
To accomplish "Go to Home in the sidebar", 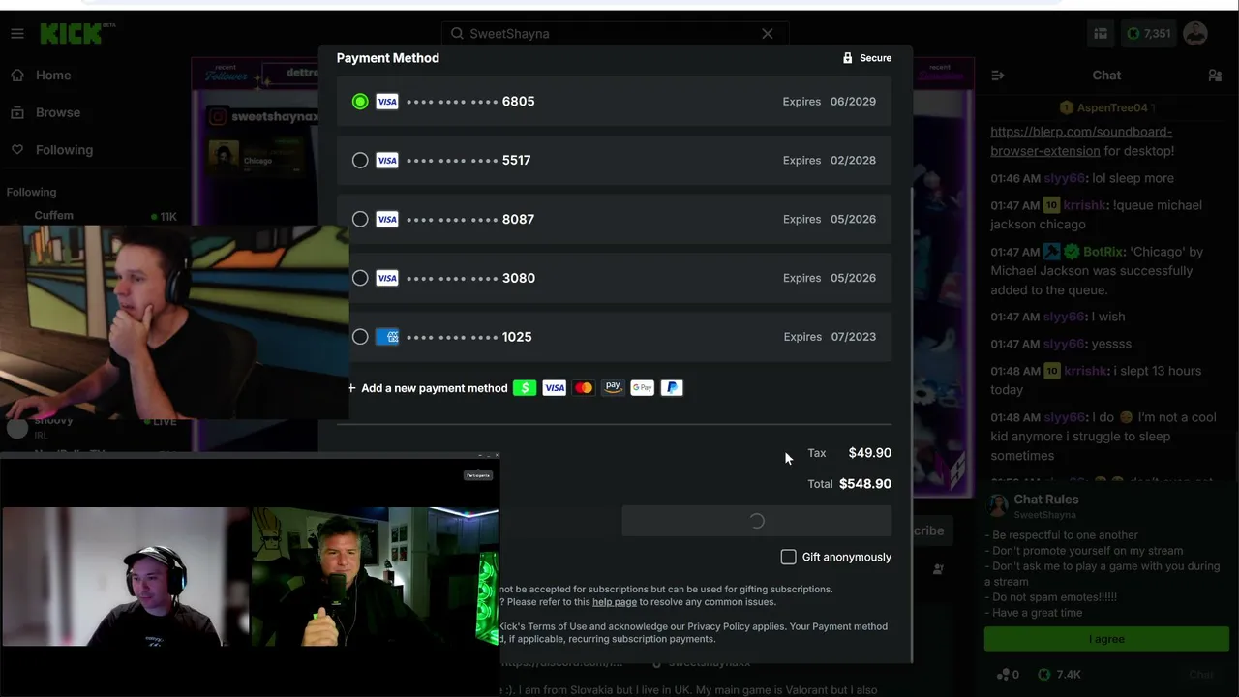I will (x=53, y=76).
